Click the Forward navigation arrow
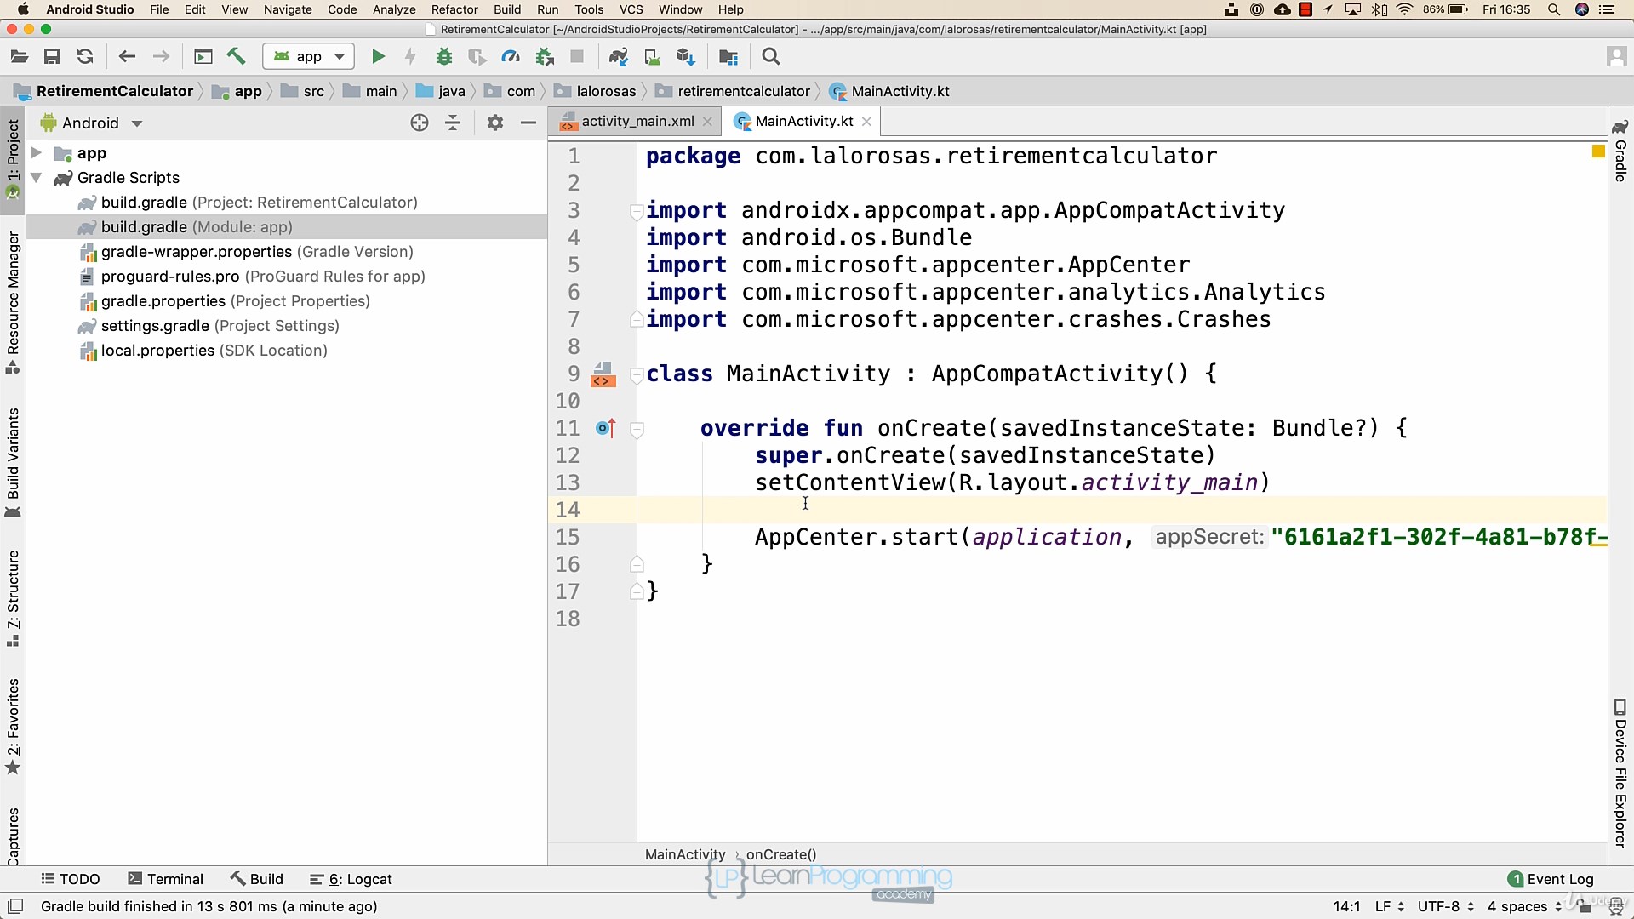 click(161, 57)
